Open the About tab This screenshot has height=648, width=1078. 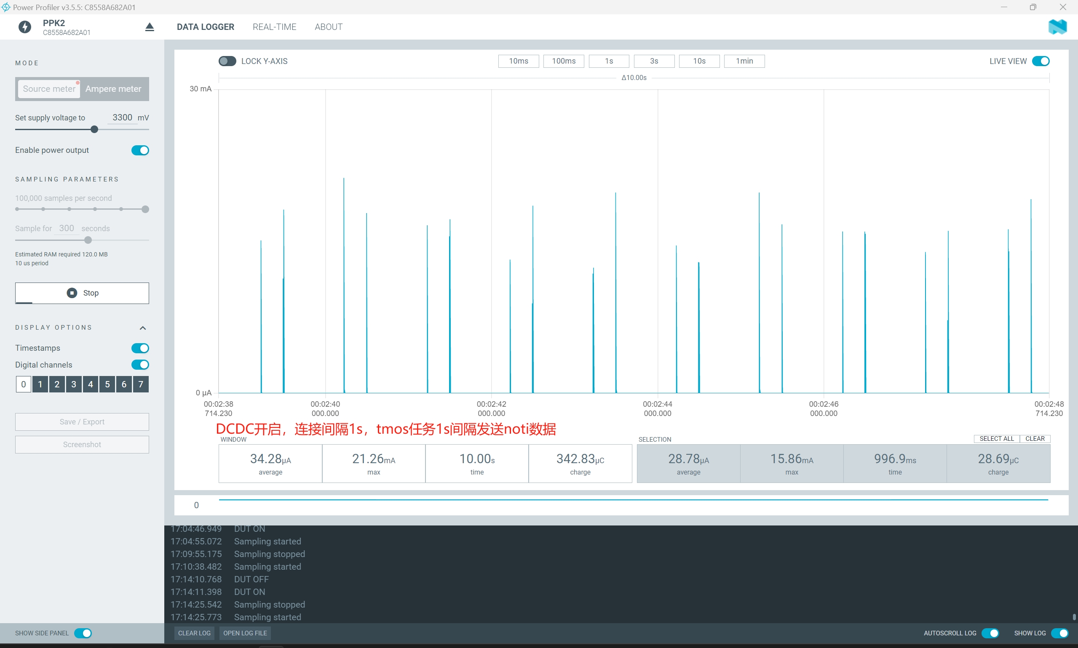tap(329, 27)
